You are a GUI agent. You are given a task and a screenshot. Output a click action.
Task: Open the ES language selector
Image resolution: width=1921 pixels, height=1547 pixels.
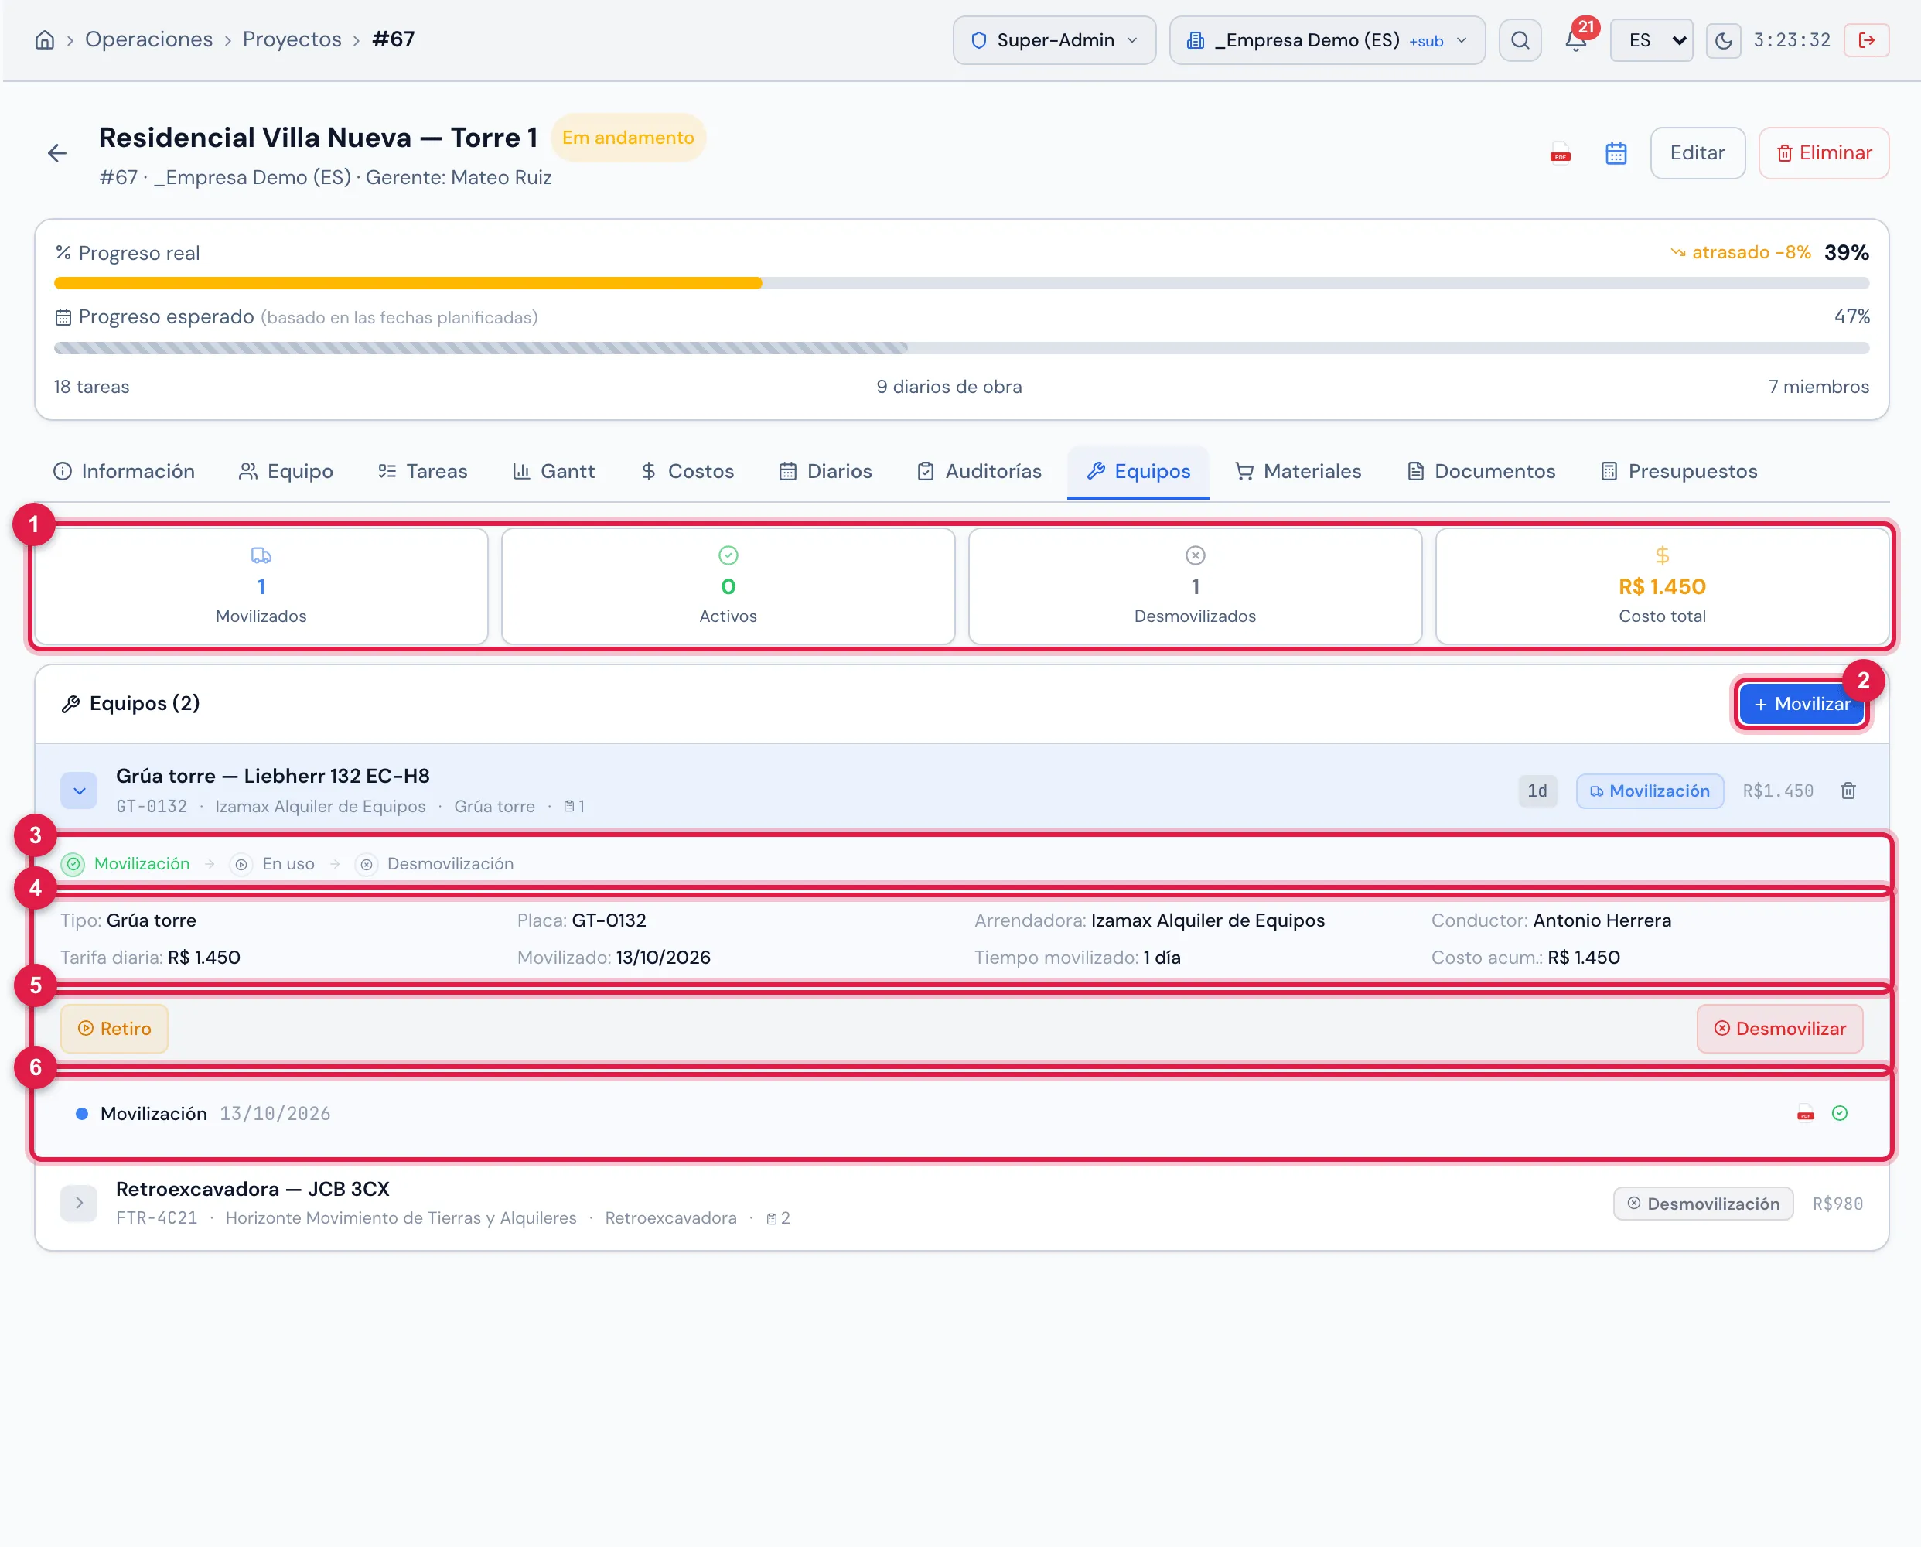tap(1651, 40)
